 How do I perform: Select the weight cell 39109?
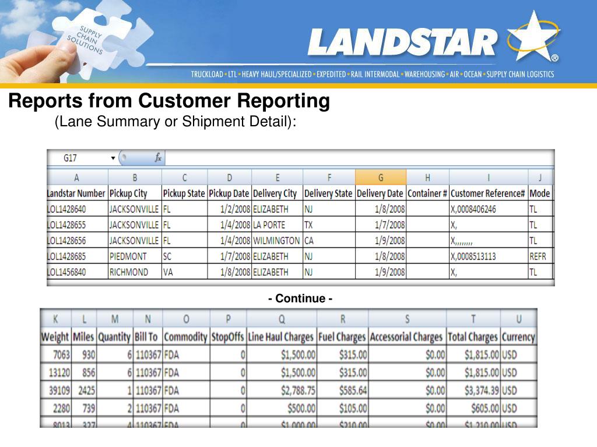pos(55,391)
